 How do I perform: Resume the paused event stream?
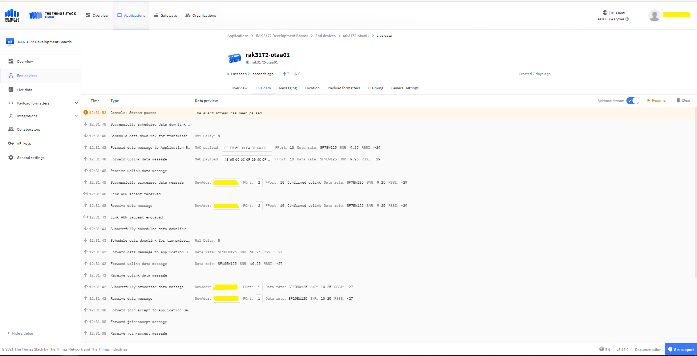pos(656,101)
